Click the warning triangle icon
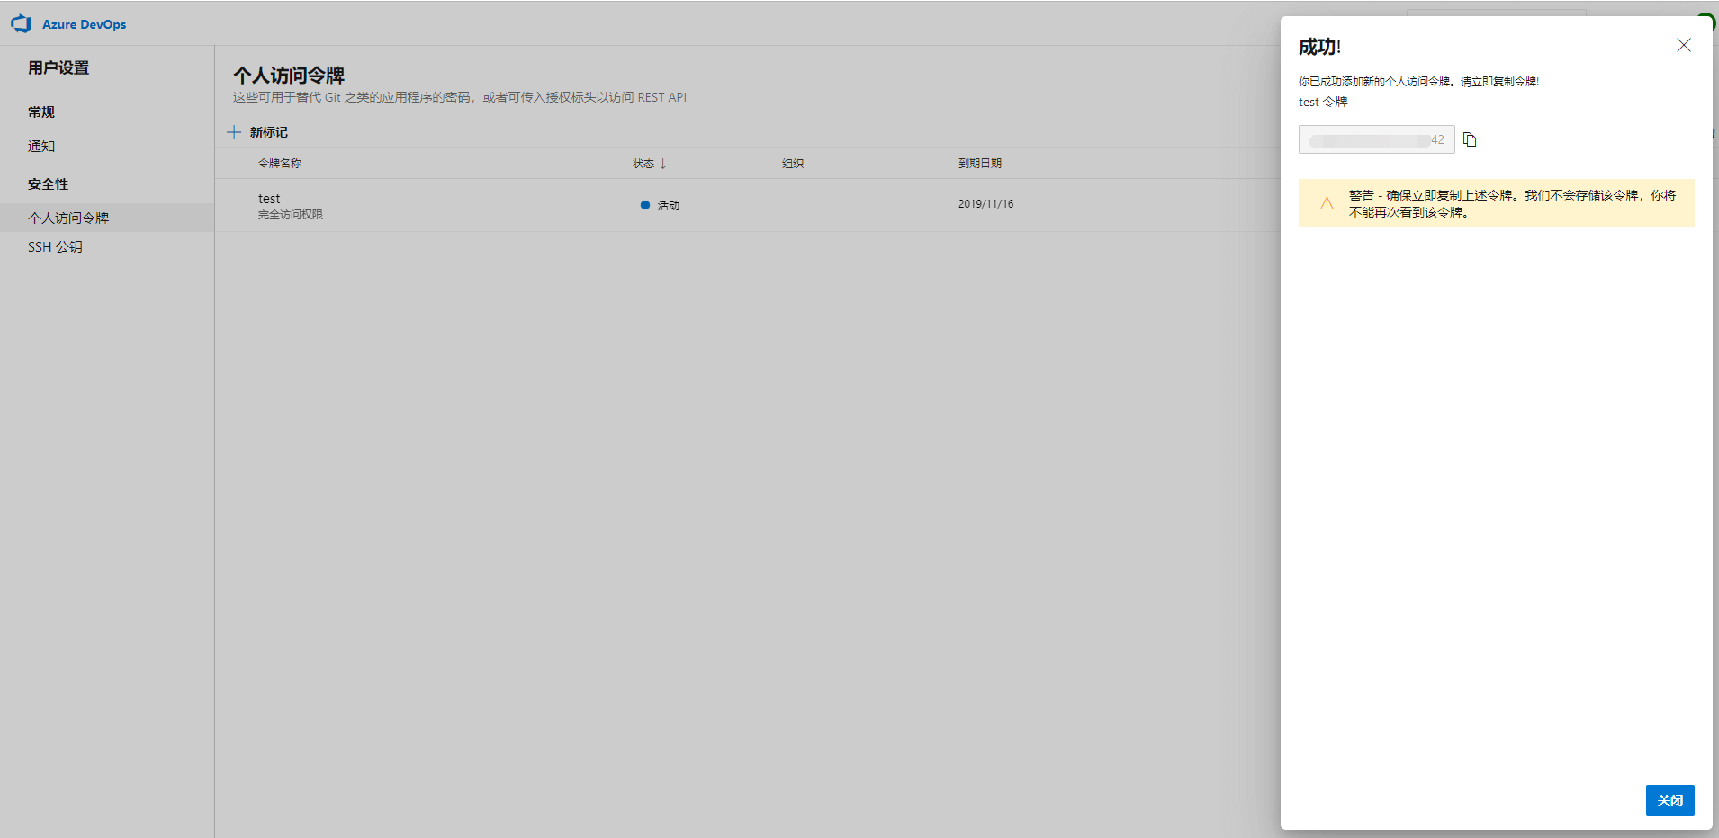The width and height of the screenshot is (1719, 838). coord(1327,203)
